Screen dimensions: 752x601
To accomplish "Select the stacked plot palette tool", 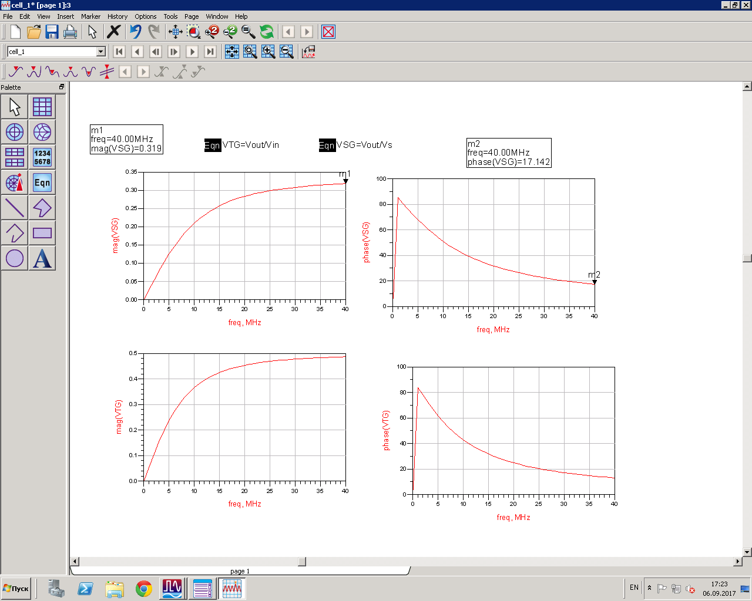I will (x=15, y=157).
